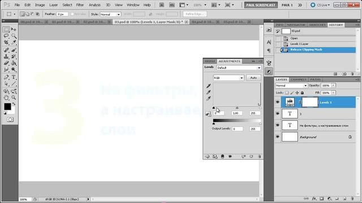Viewport: 362px width, 203px height.
Task: Click the Output Levels 255 field
Action: [x=255, y=129]
